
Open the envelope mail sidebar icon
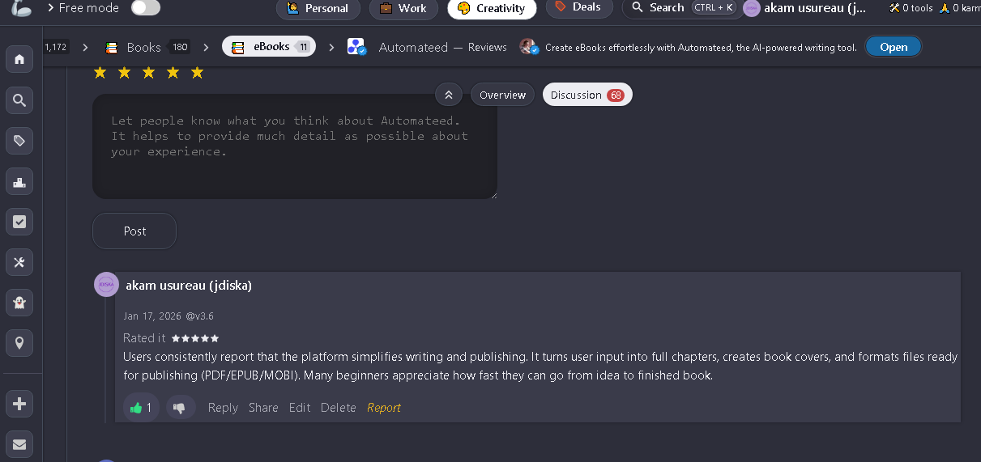19,444
